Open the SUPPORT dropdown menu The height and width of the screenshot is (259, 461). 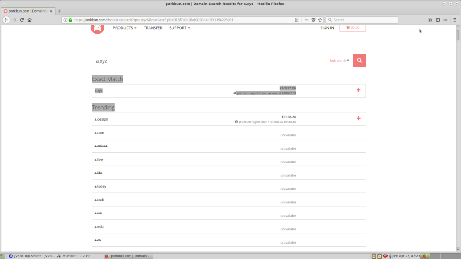click(180, 28)
